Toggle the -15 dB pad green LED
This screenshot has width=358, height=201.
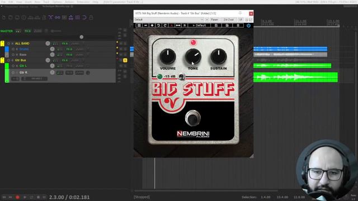[160, 76]
